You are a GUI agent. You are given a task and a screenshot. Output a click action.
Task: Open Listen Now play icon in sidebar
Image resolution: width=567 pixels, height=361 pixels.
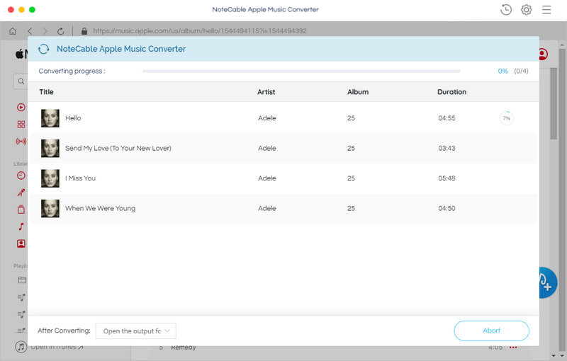pos(21,107)
